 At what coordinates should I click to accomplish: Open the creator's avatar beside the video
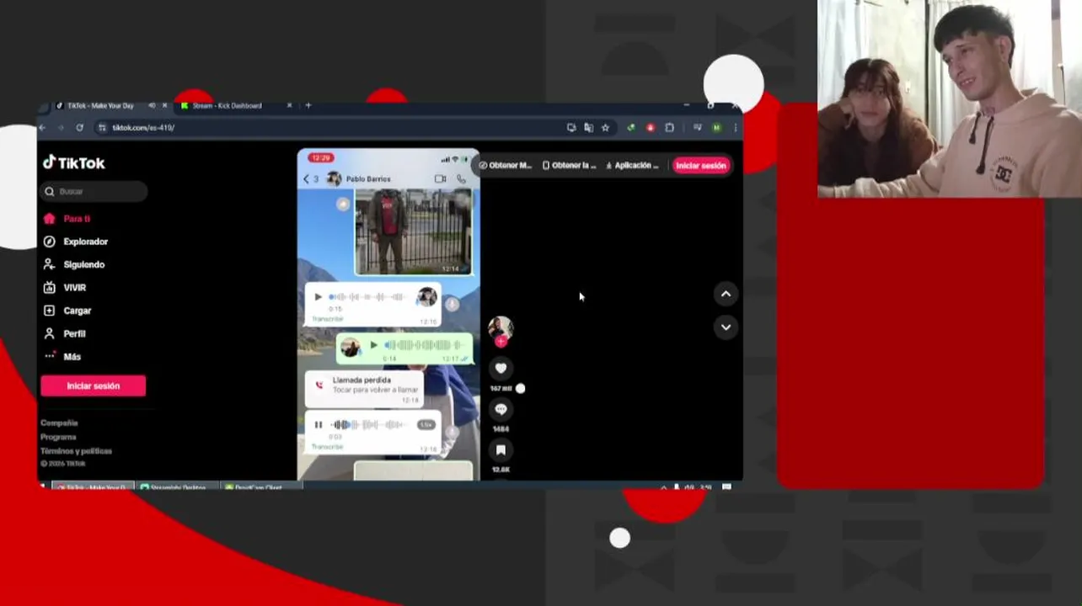(x=501, y=327)
